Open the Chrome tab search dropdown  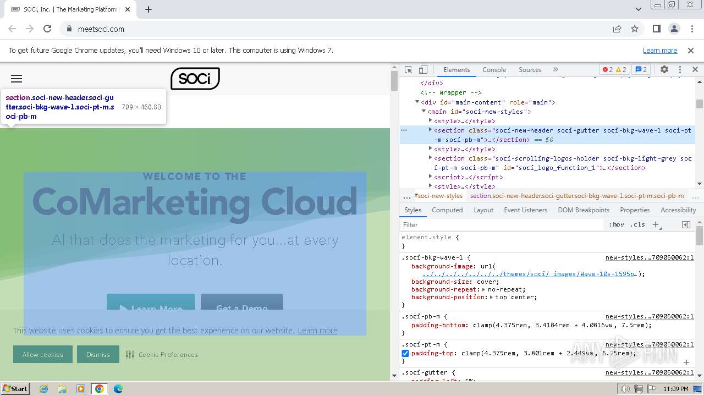pos(638,9)
